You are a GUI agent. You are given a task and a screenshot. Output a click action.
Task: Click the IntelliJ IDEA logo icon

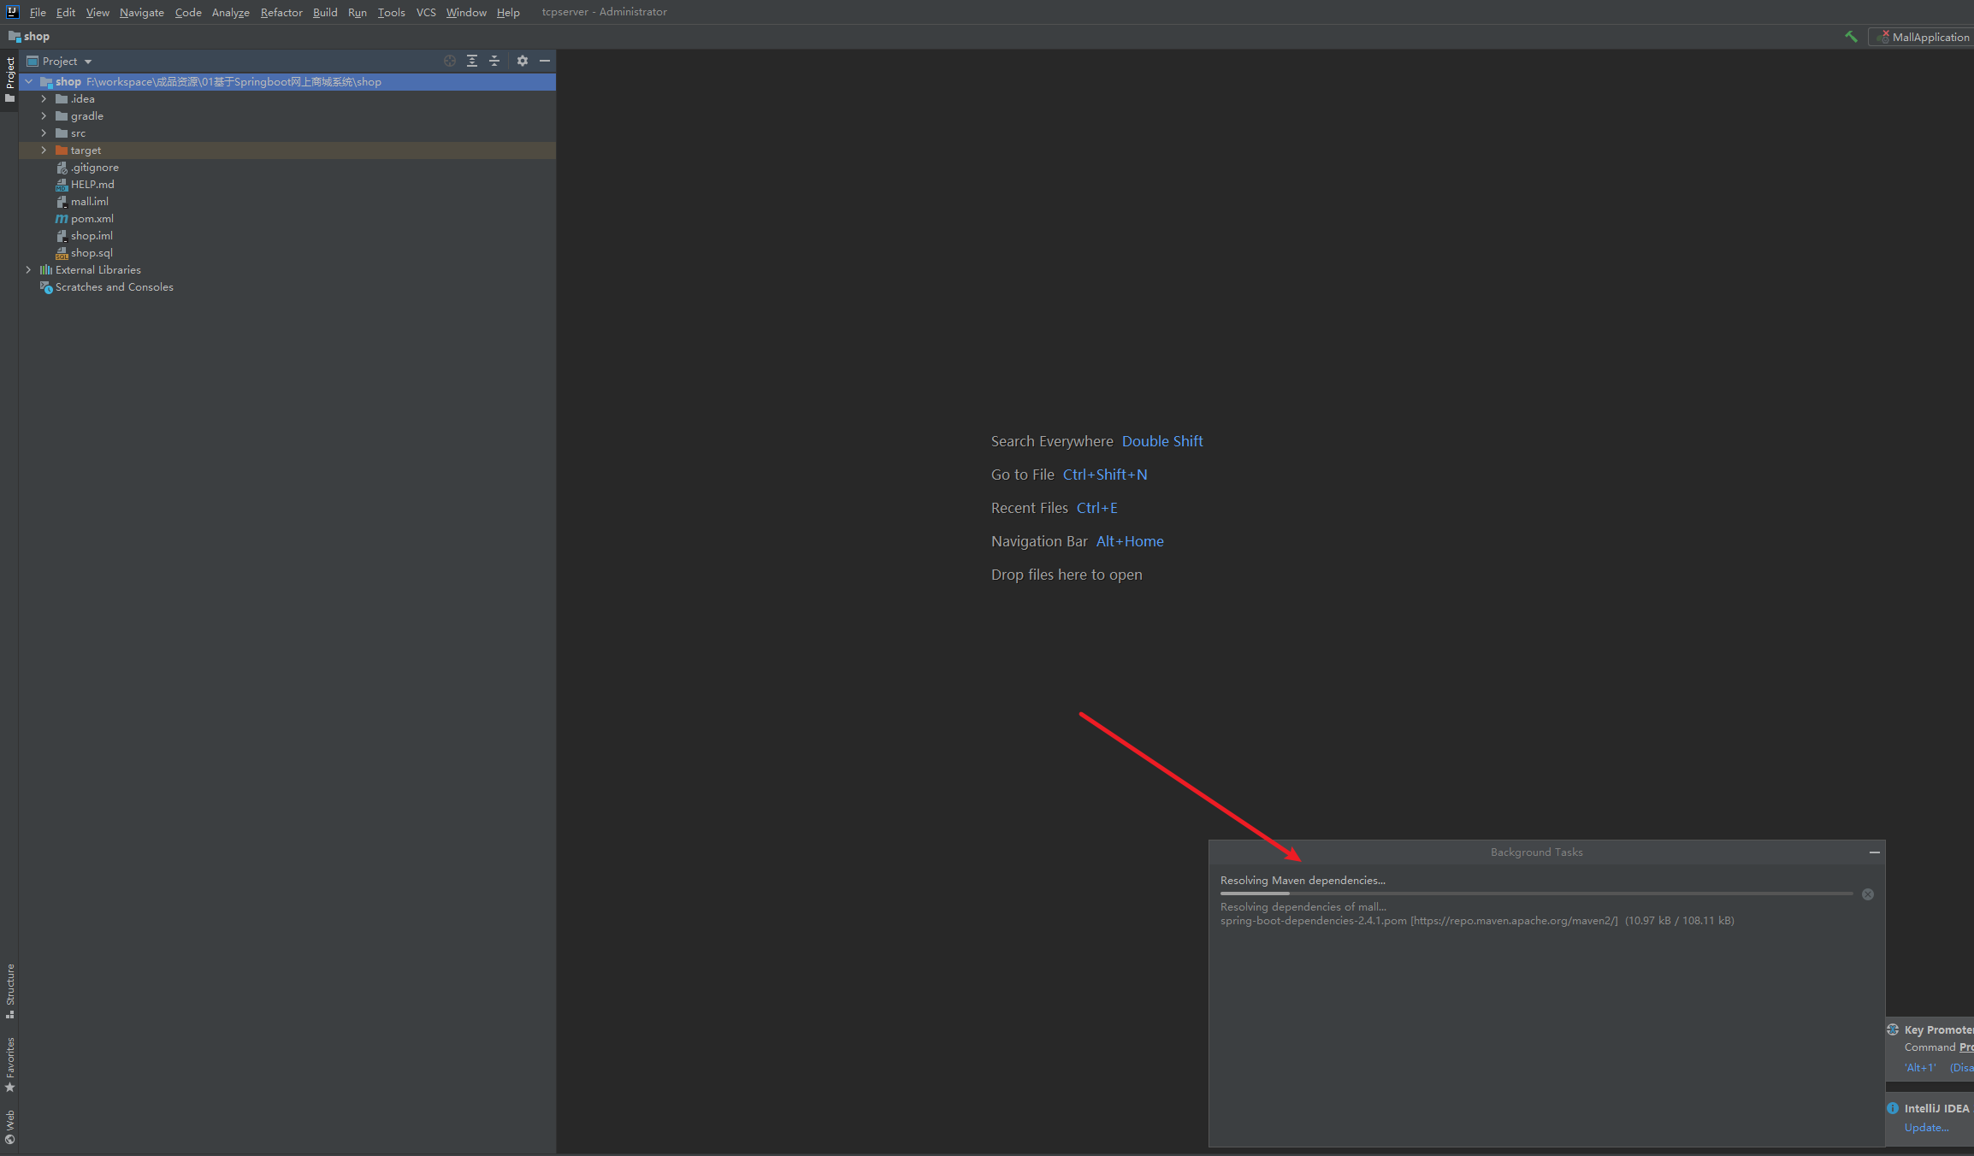(12, 12)
